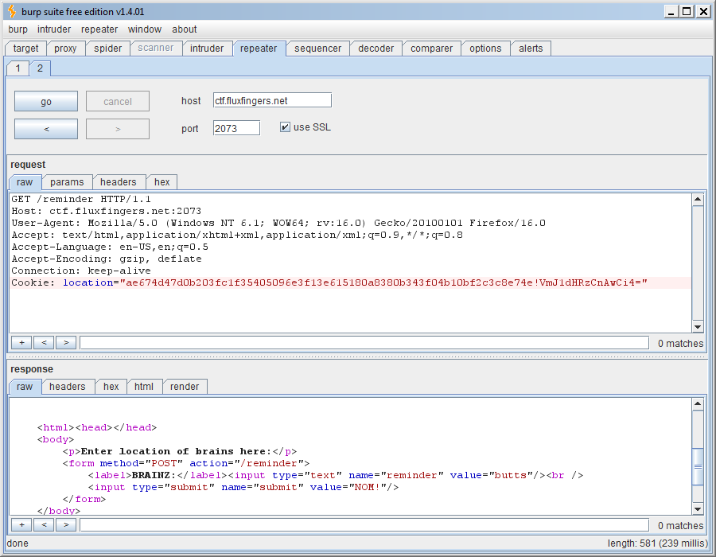Go forward to next request in history
Viewport: 716px width, 557px height.
pyautogui.click(x=118, y=129)
